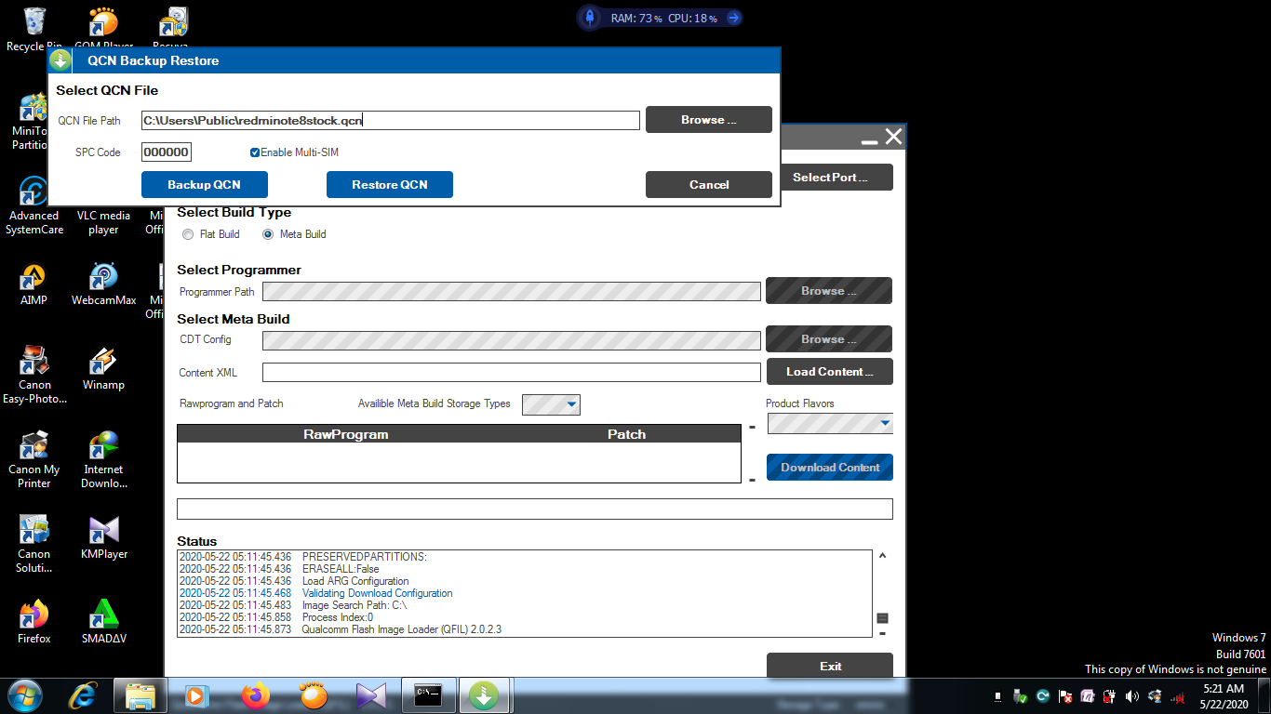This screenshot has height=714, width=1271.
Task: Click Load Content in the QFIL window
Action: [830, 371]
